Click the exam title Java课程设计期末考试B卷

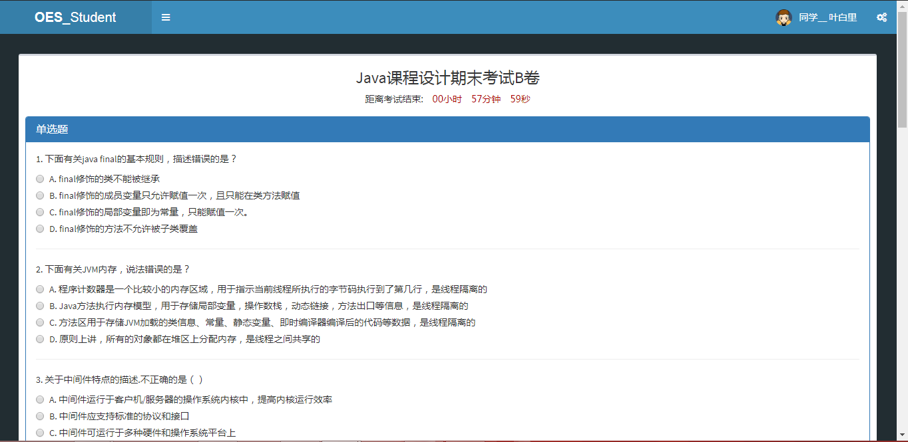click(x=447, y=78)
